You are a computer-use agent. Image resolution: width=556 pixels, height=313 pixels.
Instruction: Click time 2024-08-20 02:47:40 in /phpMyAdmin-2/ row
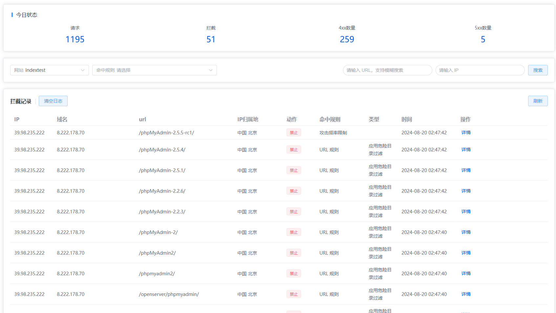point(424,232)
